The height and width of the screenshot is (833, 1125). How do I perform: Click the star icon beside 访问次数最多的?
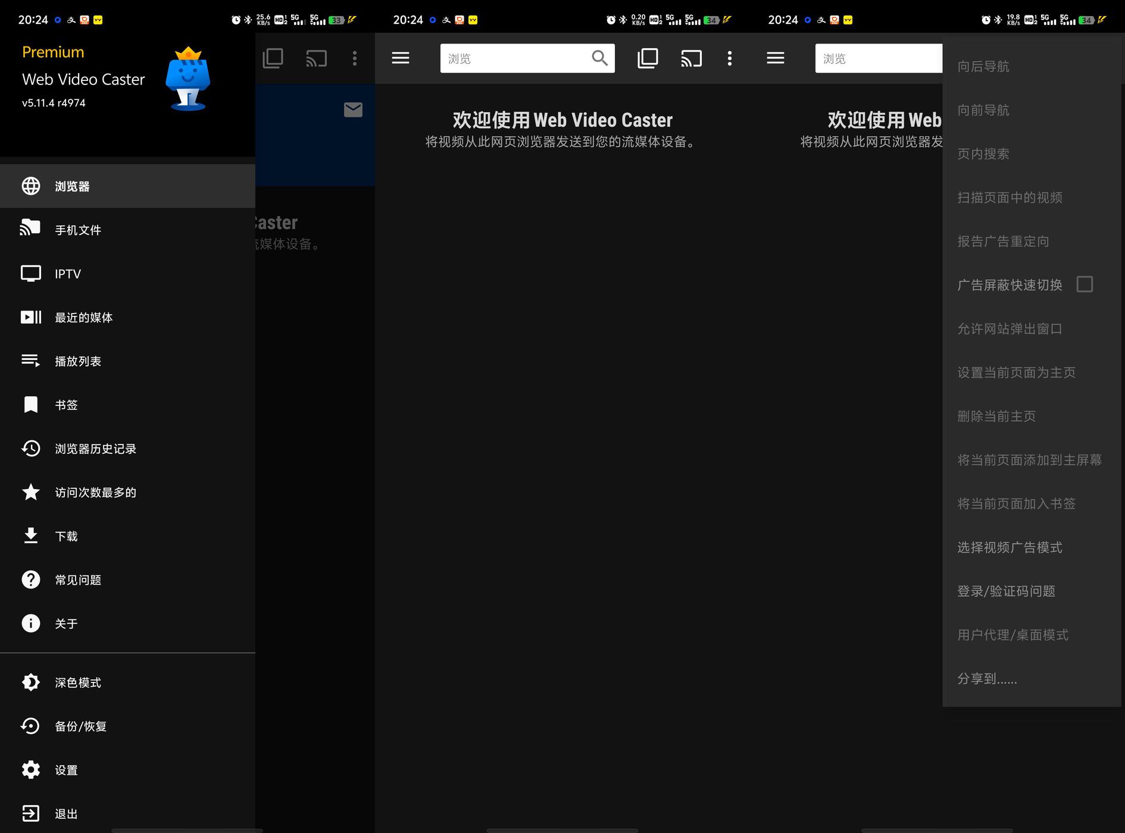(31, 491)
